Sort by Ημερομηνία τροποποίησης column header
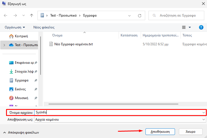Viewport: 207px width, 138px height. click(161, 35)
